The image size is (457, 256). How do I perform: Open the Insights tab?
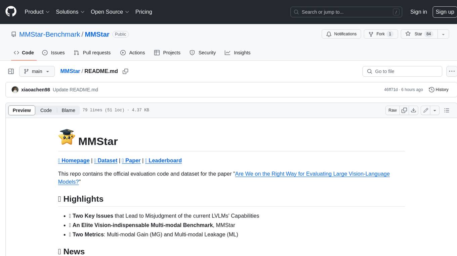238,53
